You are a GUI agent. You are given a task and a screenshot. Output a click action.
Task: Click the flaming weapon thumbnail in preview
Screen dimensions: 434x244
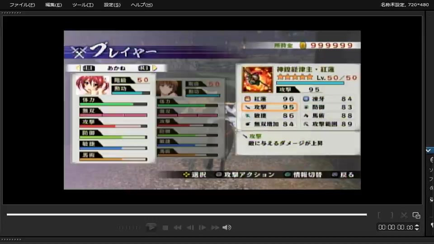(257, 80)
